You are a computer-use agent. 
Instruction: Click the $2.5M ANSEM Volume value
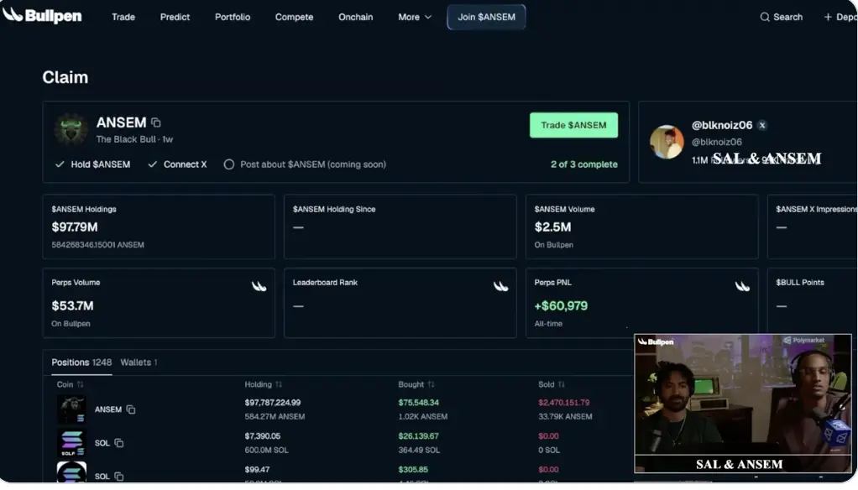552,227
